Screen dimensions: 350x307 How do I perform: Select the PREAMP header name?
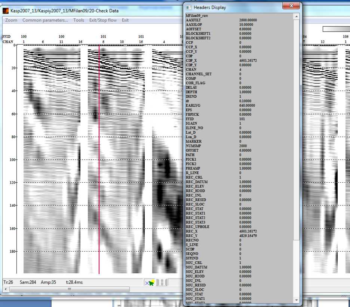[193, 168]
